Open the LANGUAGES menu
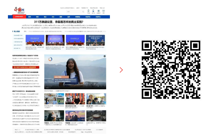This screenshot has width=218, height=139. (19, 17)
